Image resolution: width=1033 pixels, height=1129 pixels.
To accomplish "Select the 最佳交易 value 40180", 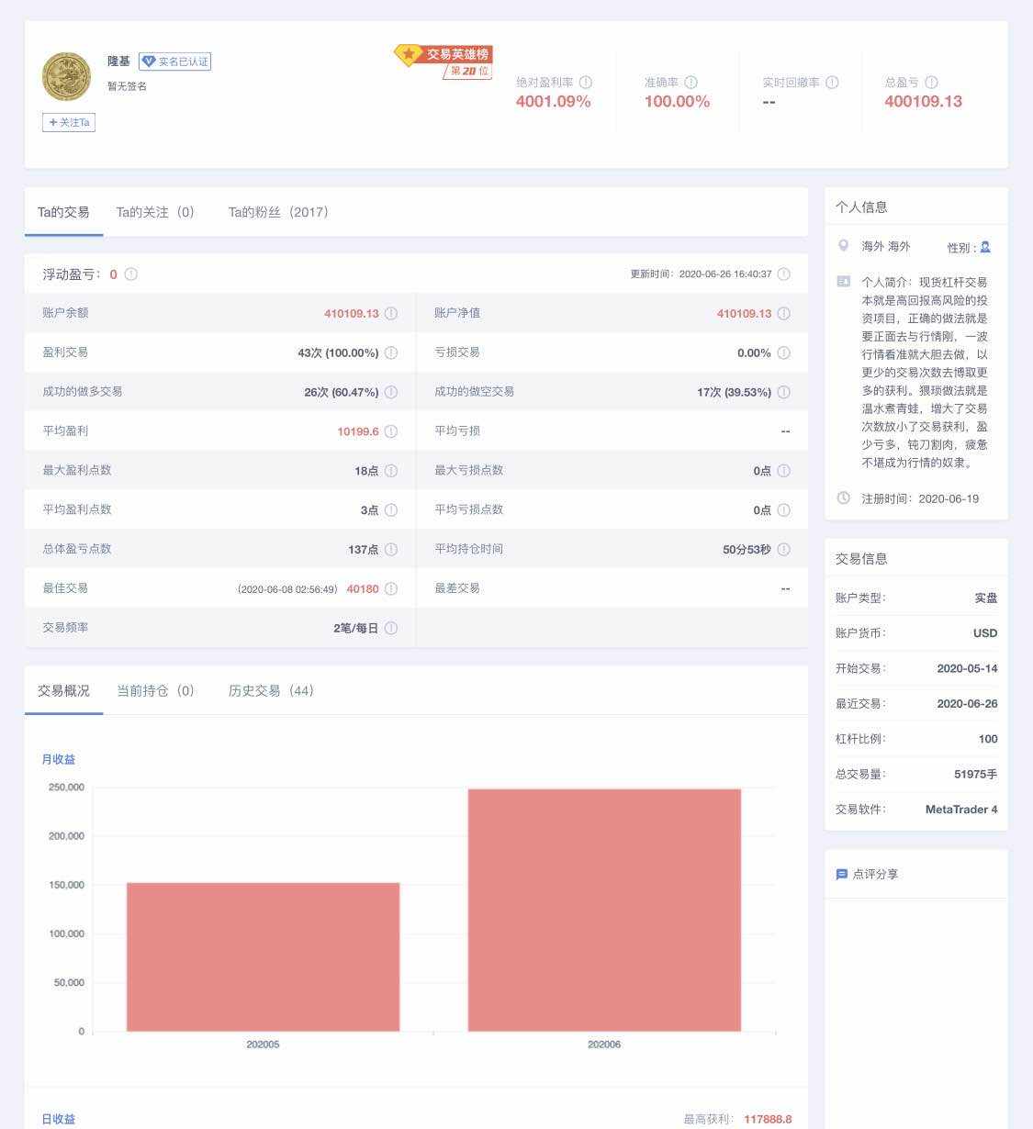I will (x=363, y=589).
